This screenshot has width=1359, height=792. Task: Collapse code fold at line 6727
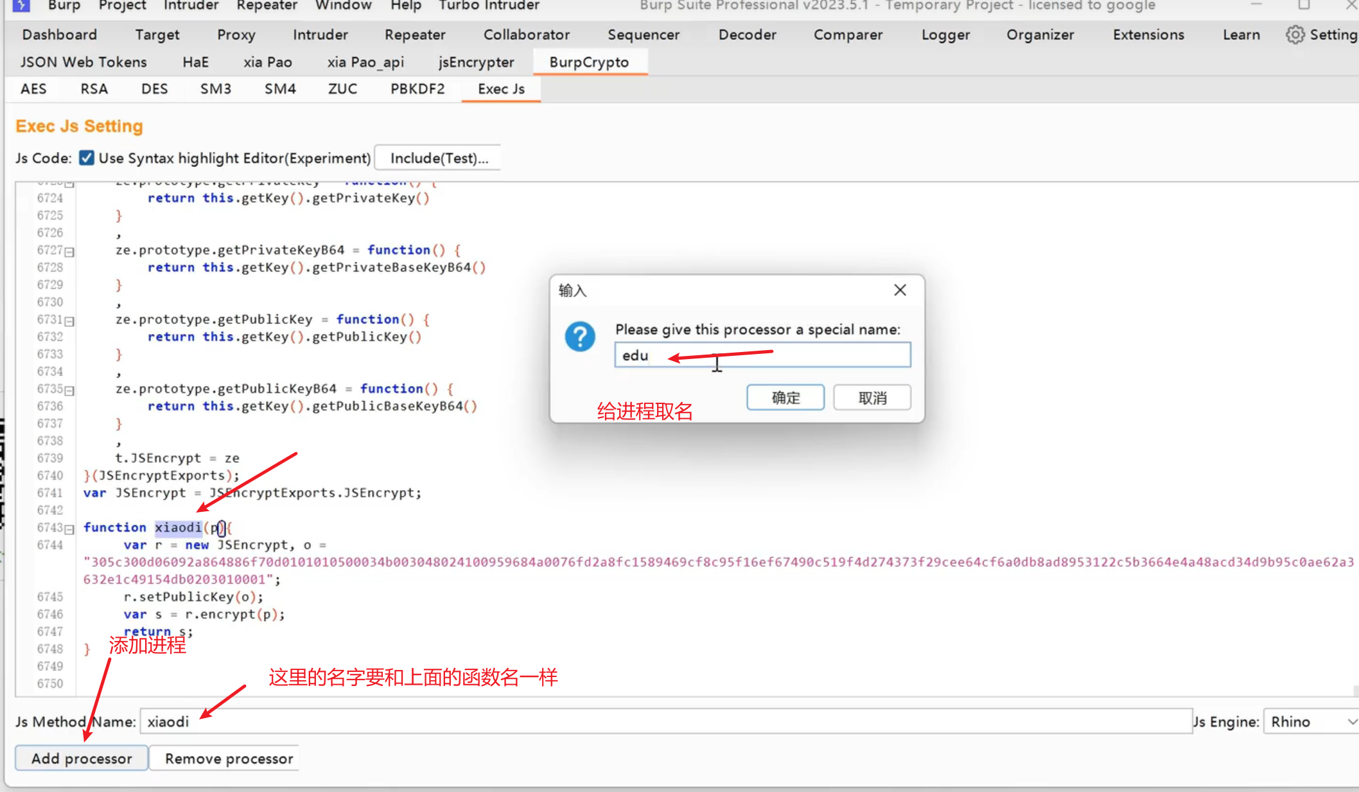pyautogui.click(x=69, y=252)
